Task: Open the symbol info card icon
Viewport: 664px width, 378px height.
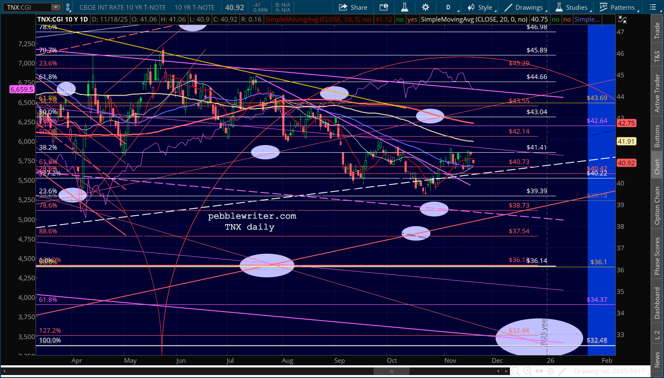Action: (384, 7)
